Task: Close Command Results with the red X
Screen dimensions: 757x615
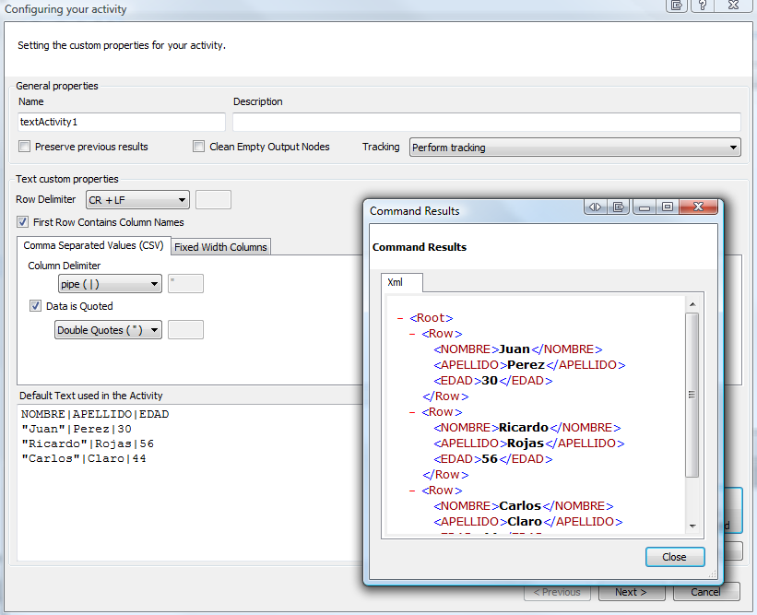Action: [698, 207]
